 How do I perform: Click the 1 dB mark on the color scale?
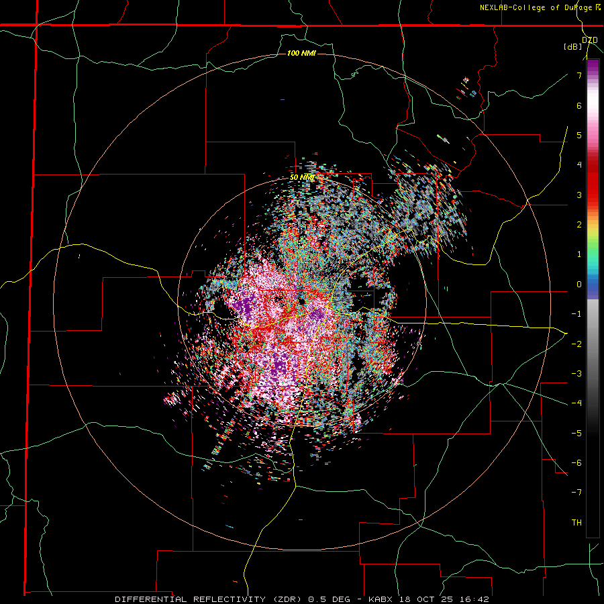click(579, 254)
